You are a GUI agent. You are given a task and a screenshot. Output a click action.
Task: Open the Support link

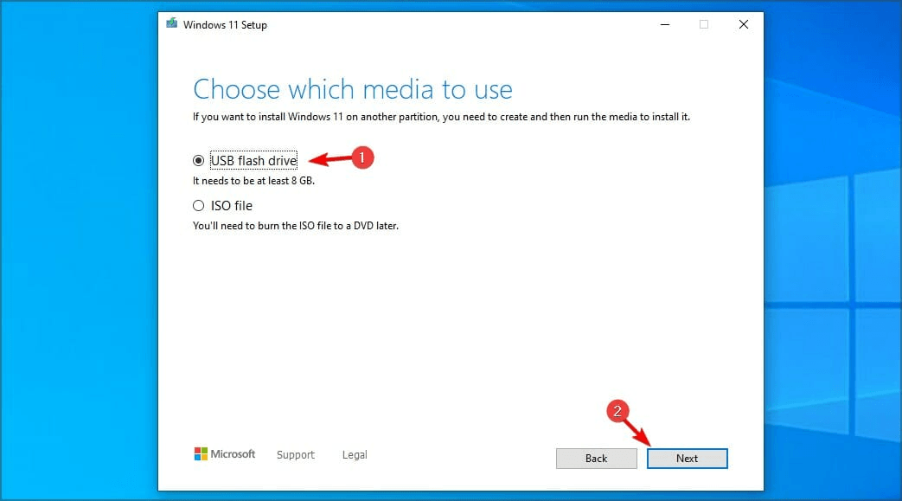296,455
